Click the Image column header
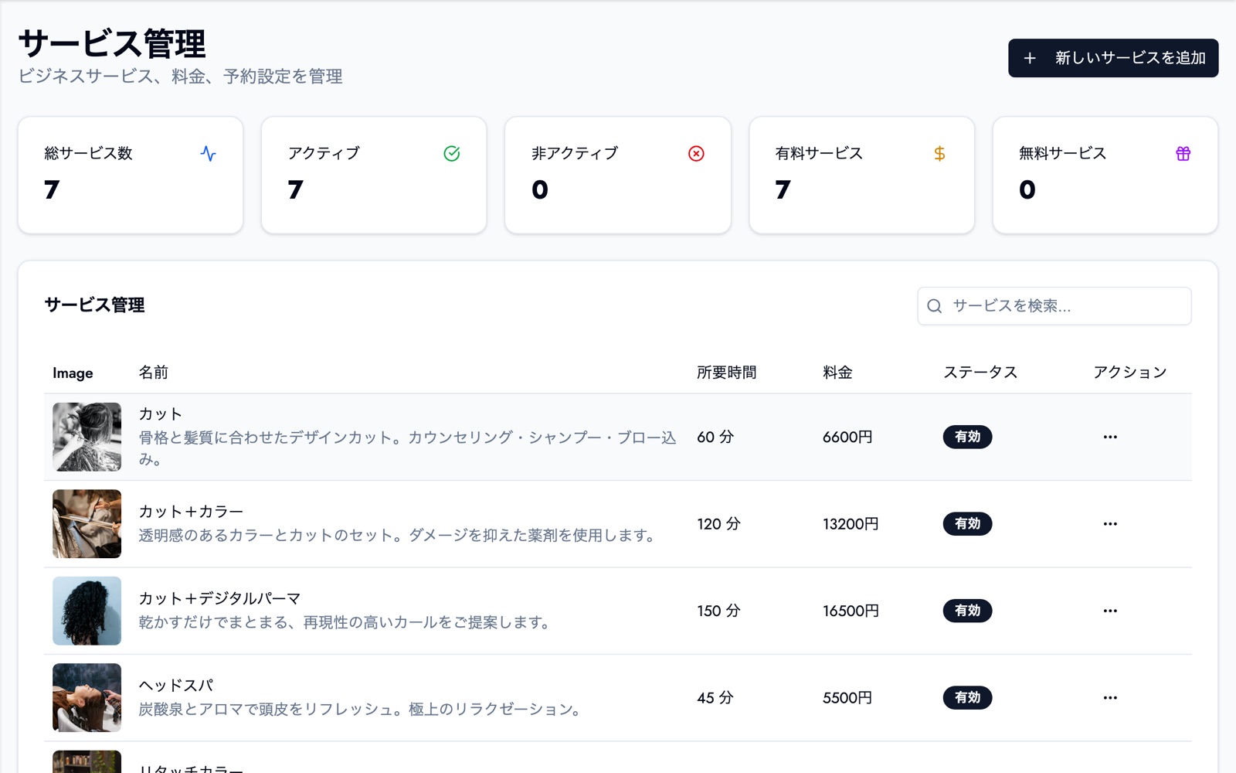1236x773 pixels. click(73, 373)
